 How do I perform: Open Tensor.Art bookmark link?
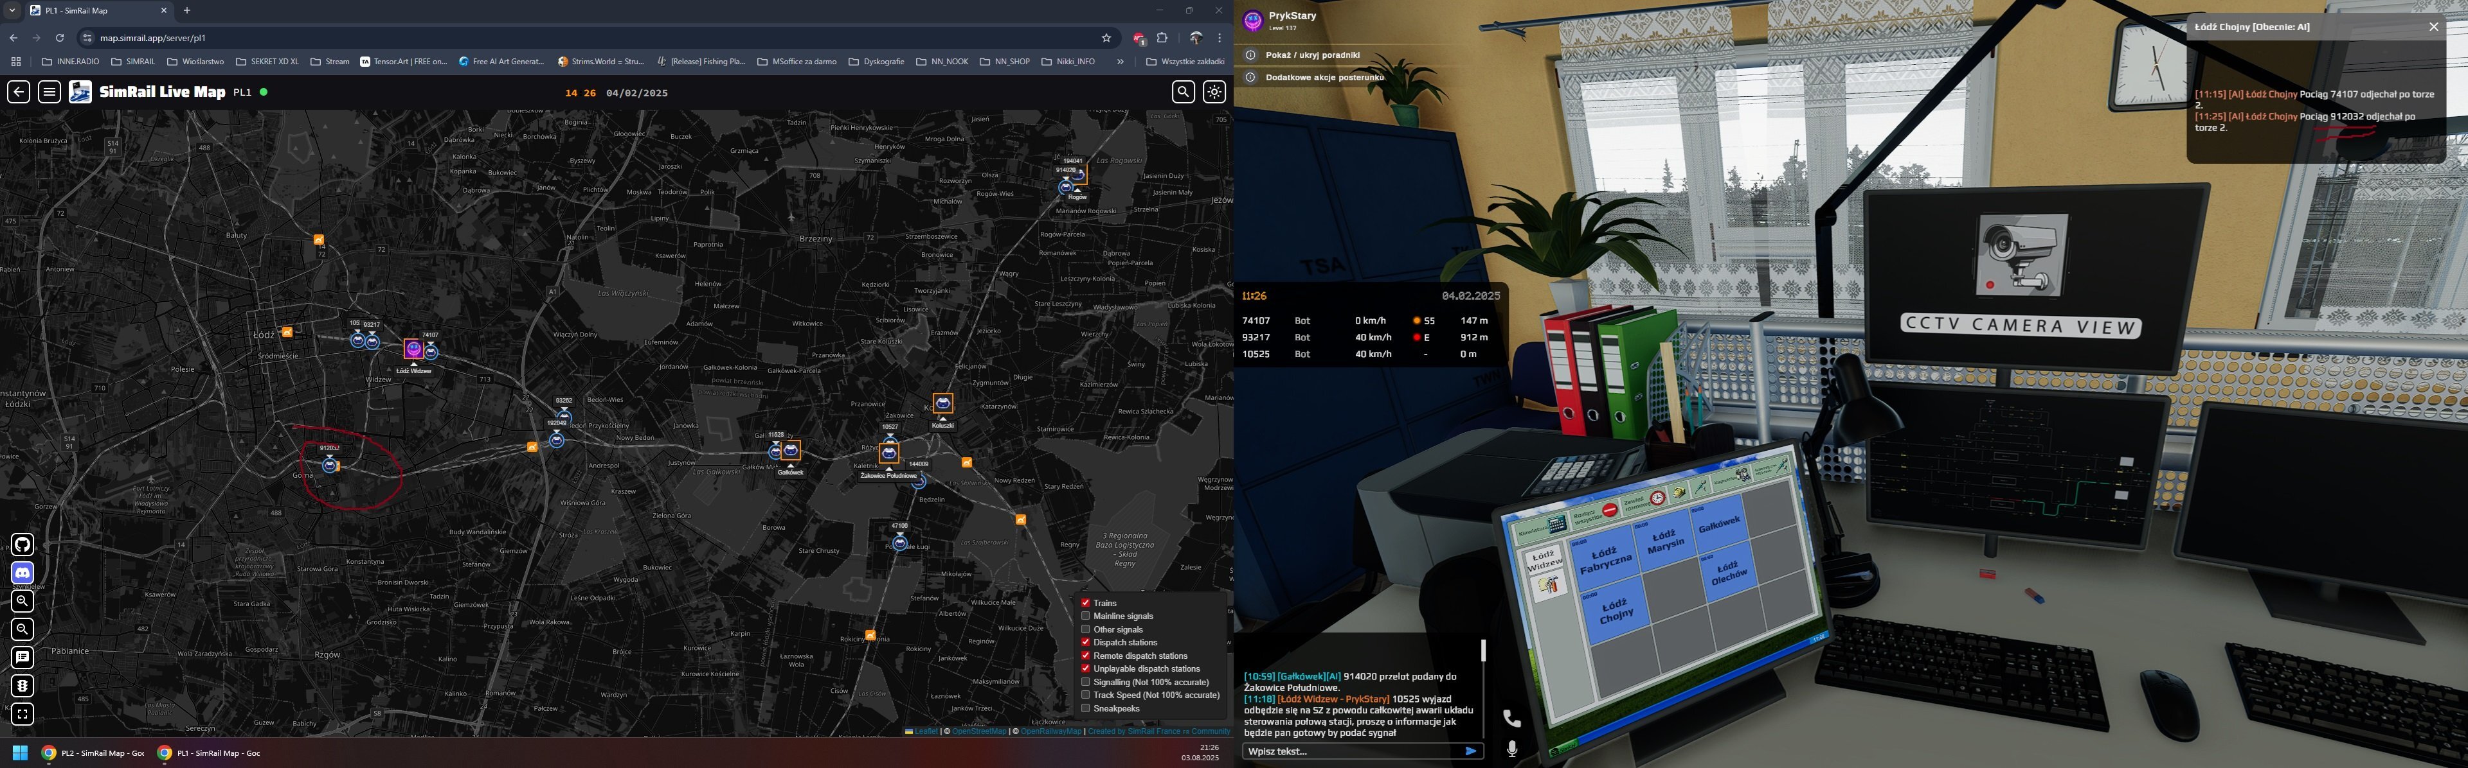(403, 61)
